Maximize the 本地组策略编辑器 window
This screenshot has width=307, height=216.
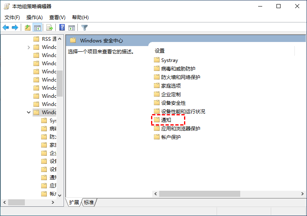coord(278,6)
